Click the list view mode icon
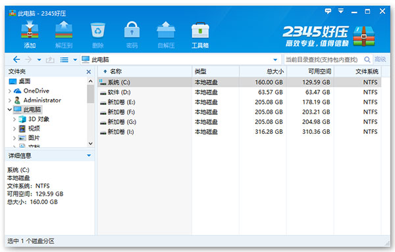 coord(65,60)
